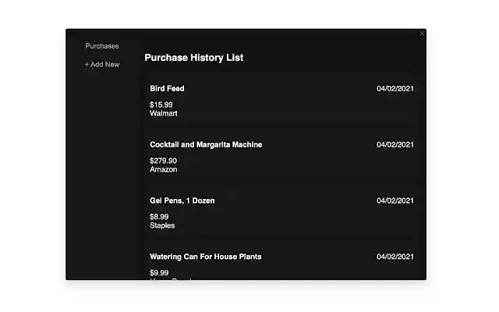Open the Bird Feed purchase entry
This screenshot has height=312, width=499.
click(x=167, y=88)
